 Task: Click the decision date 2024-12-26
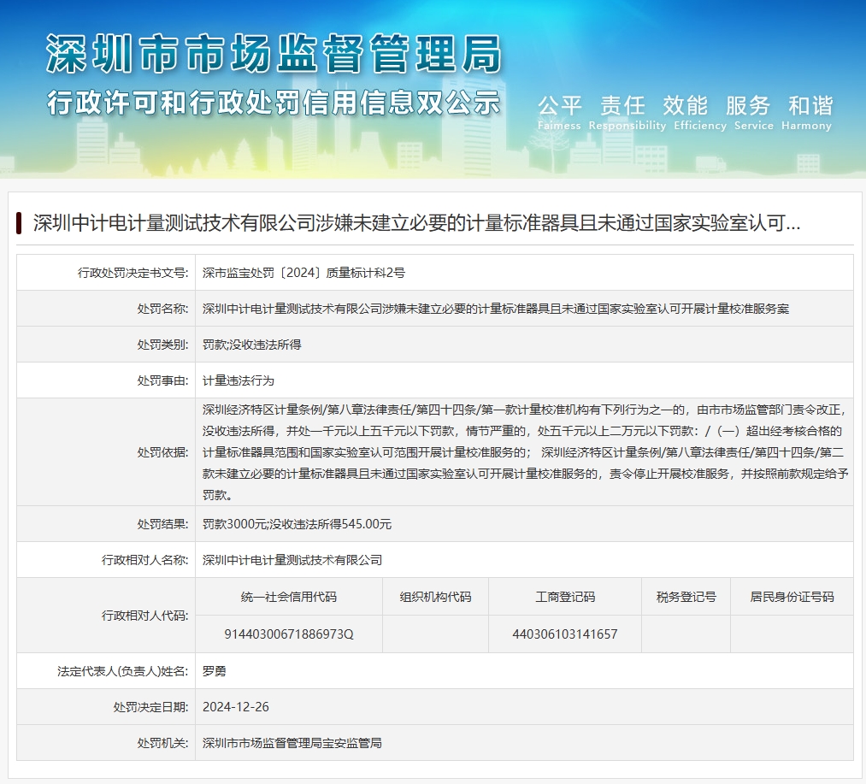click(x=236, y=707)
